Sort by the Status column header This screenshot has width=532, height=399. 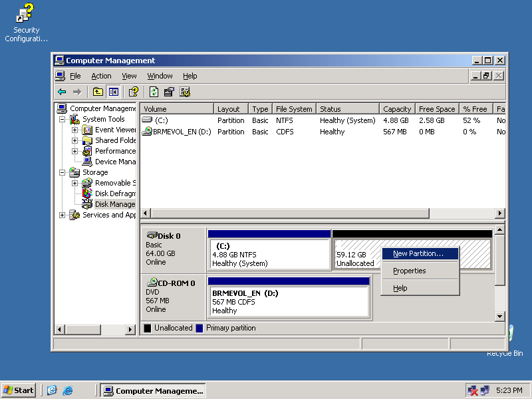(x=348, y=109)
